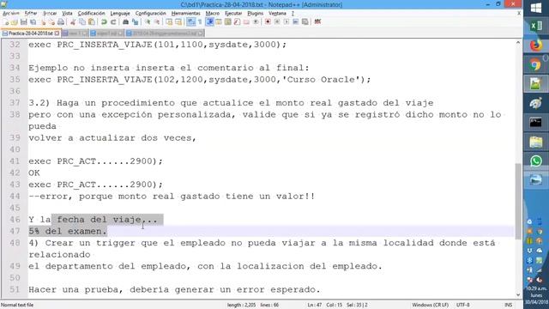Viewport: 549px width, 309px height.
Task: Open the ? help menu
Action: [293, 14]
